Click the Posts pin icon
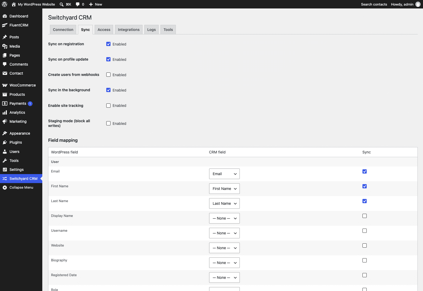The image size is (423, 291). (5, 37)
